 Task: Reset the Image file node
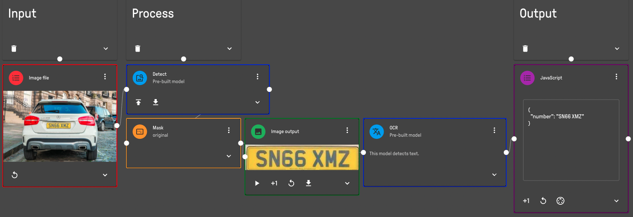14,175
